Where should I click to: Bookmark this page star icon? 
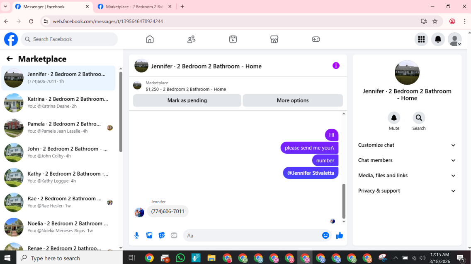coord(435,21)
